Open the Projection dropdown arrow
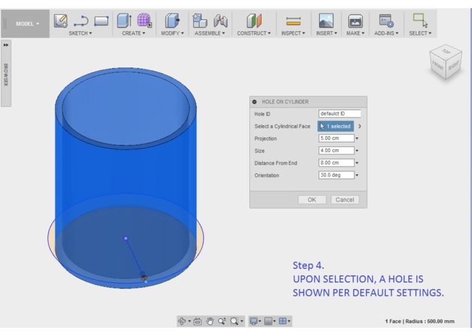 tap(357, 139)
